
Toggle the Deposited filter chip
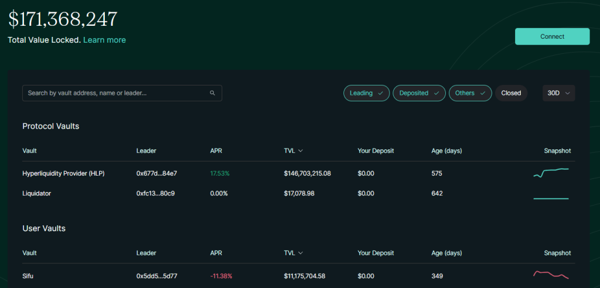click(x=419, y=93)
